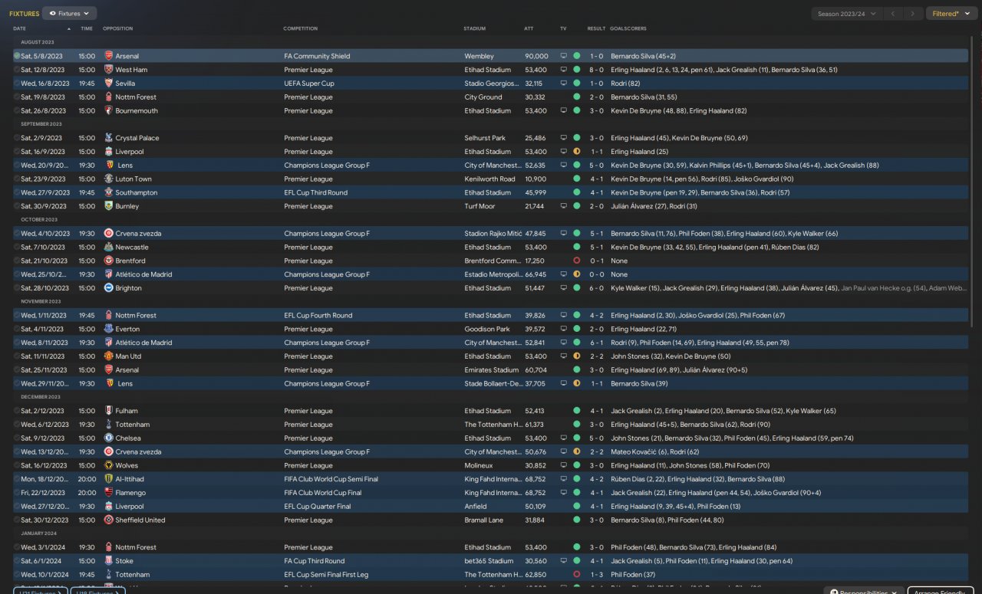This screenshot has height=594, width=982.
Task: Click the green win indicator for Bournemouth match
Action: coord(576,110)
